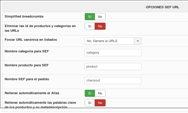The width and height of the screenshot is (188, 113).
Task: Choose No for Rellenar automáticamente el Alias
Action: point(100,93)
